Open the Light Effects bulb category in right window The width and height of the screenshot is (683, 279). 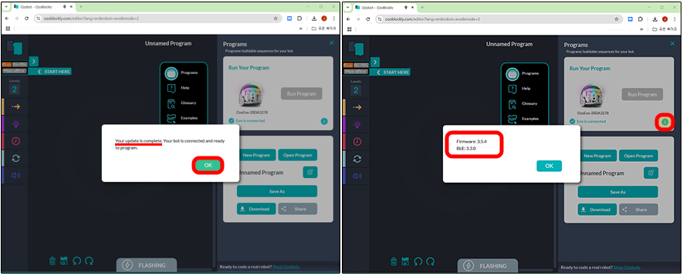point(357,125)
